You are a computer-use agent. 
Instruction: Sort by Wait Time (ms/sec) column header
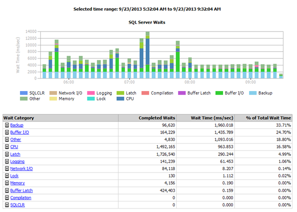(206, 118)
